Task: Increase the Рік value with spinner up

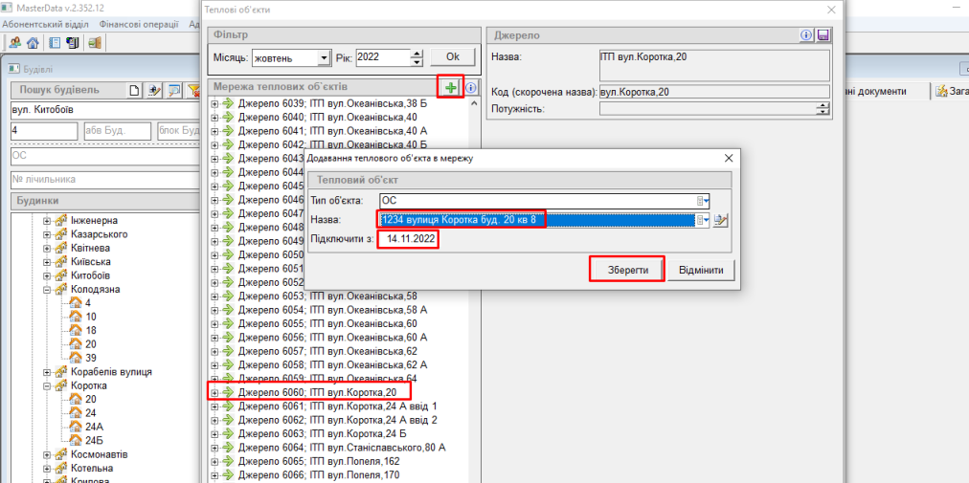Action: (x=417, y=53)
